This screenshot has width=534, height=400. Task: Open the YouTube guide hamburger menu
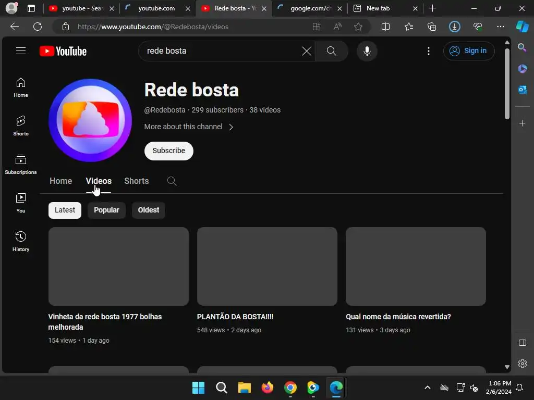[x=21, y=51]
